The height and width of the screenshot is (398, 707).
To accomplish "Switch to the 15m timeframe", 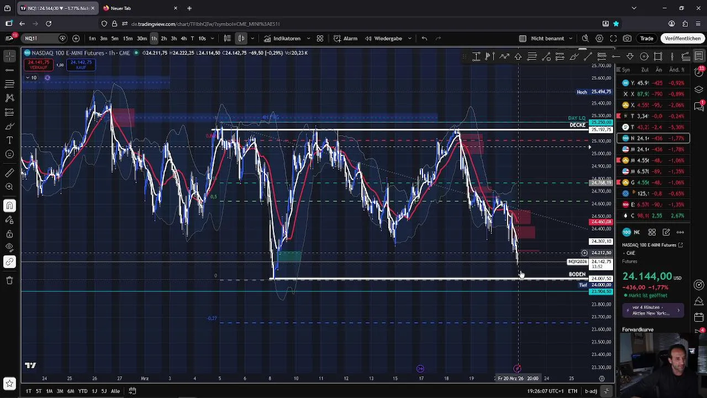I will [x=128, y=38].
